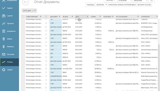Filter the Документ column via funnel icon
Viewport: 162px width, 91px height.
60,17
